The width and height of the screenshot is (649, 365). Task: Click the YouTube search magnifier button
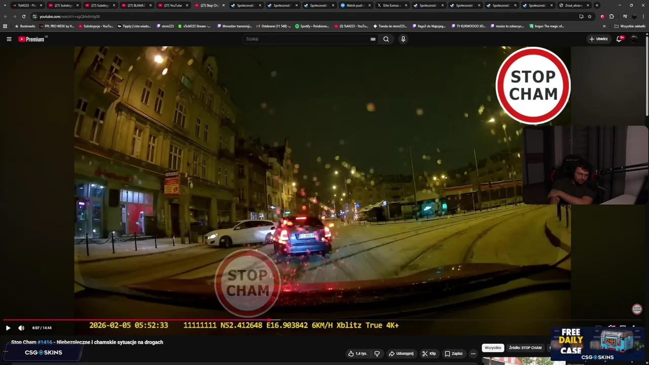[x=386, y=39]
